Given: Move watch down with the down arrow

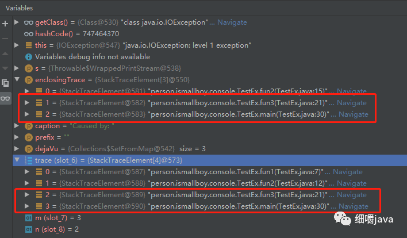Looking at the screenshot, I should tap(6, 68).
